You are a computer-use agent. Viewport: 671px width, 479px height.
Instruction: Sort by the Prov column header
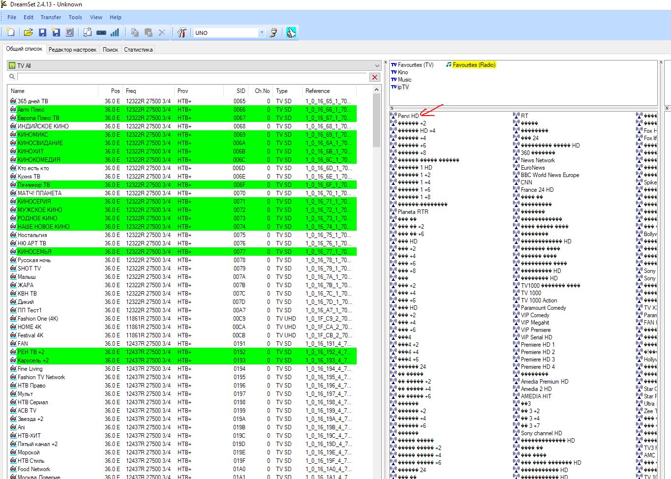click(x=199, y=91)
